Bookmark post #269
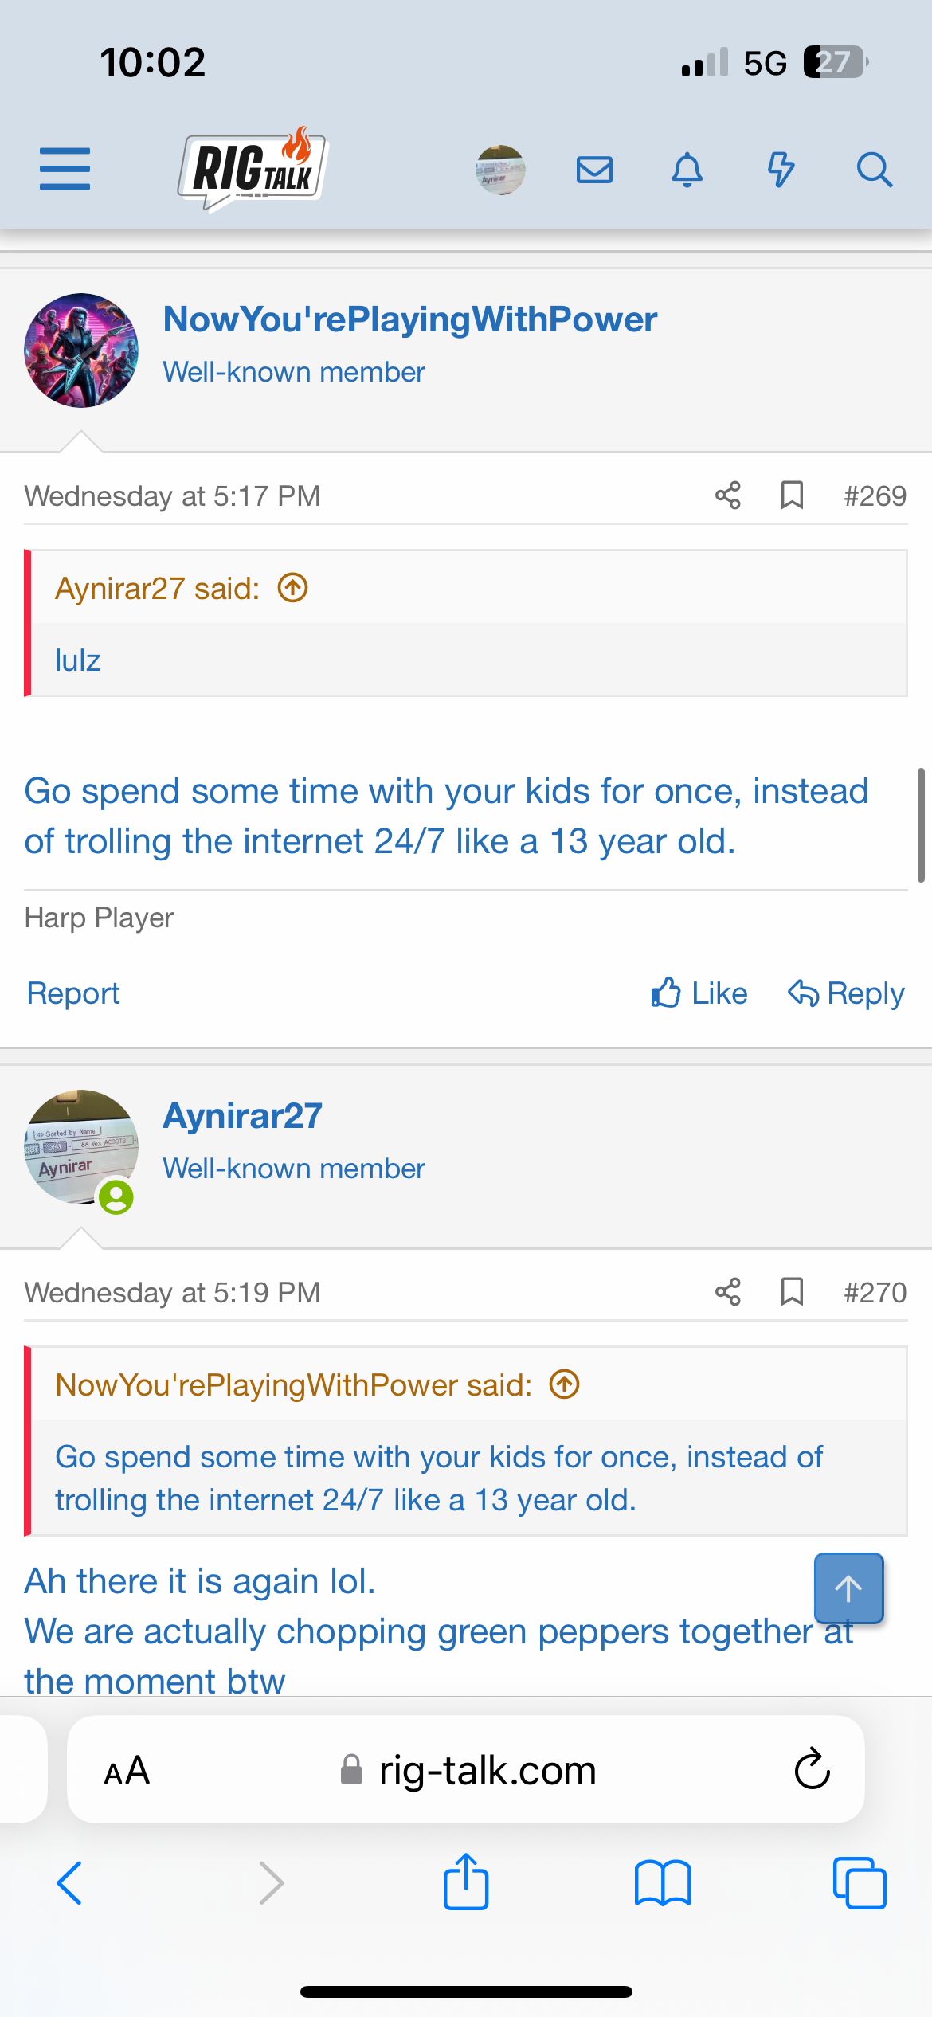The height and width of the screenshot is (2017, 932). pyautogui.click(x=792, y=495)
